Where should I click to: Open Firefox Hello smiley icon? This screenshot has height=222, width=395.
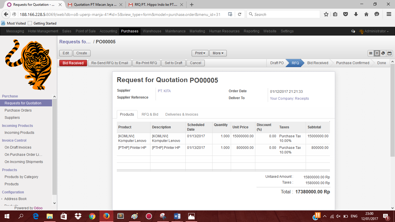[x=377, y=14]
